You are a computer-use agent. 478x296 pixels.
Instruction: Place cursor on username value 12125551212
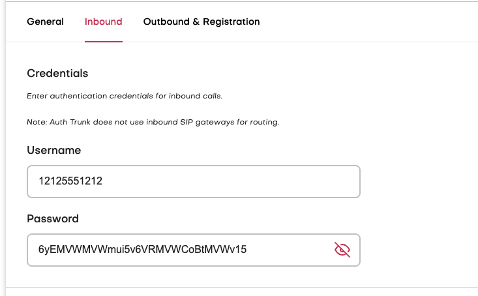coord(70,181)
